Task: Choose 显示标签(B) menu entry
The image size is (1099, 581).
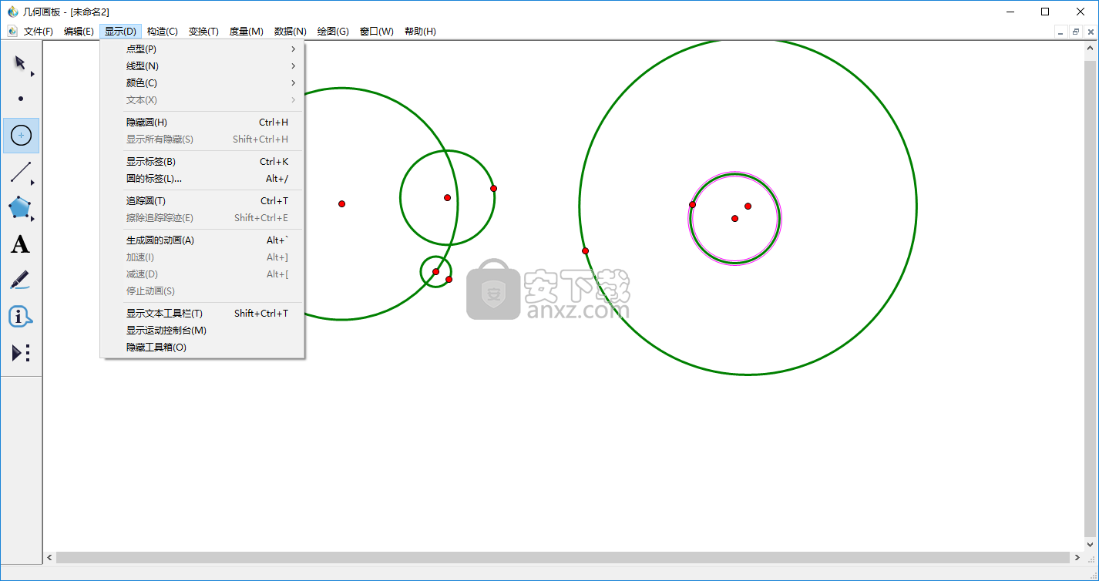Action: point(202,162)
